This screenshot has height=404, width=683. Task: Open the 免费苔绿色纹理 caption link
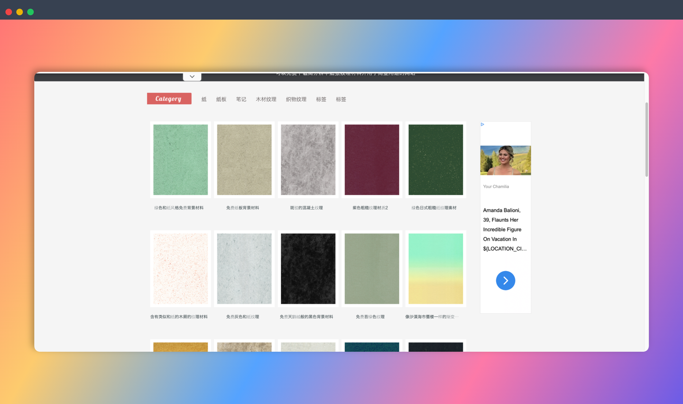[x=370, y=317]
